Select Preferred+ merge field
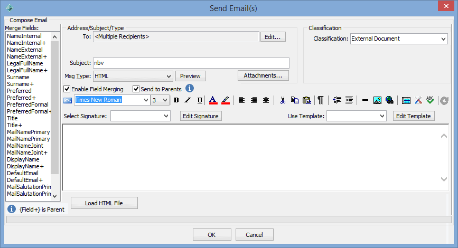The width and height of the screenshot is (458, 248). click(21, 98)
